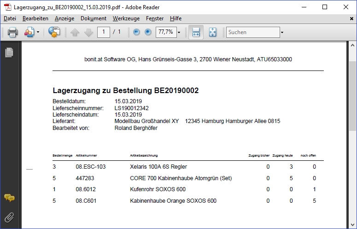Image resolution: width=357 pixels, height=229 pixels.
Task: Click article number 08.C601
Action: (x=86, y=201)
